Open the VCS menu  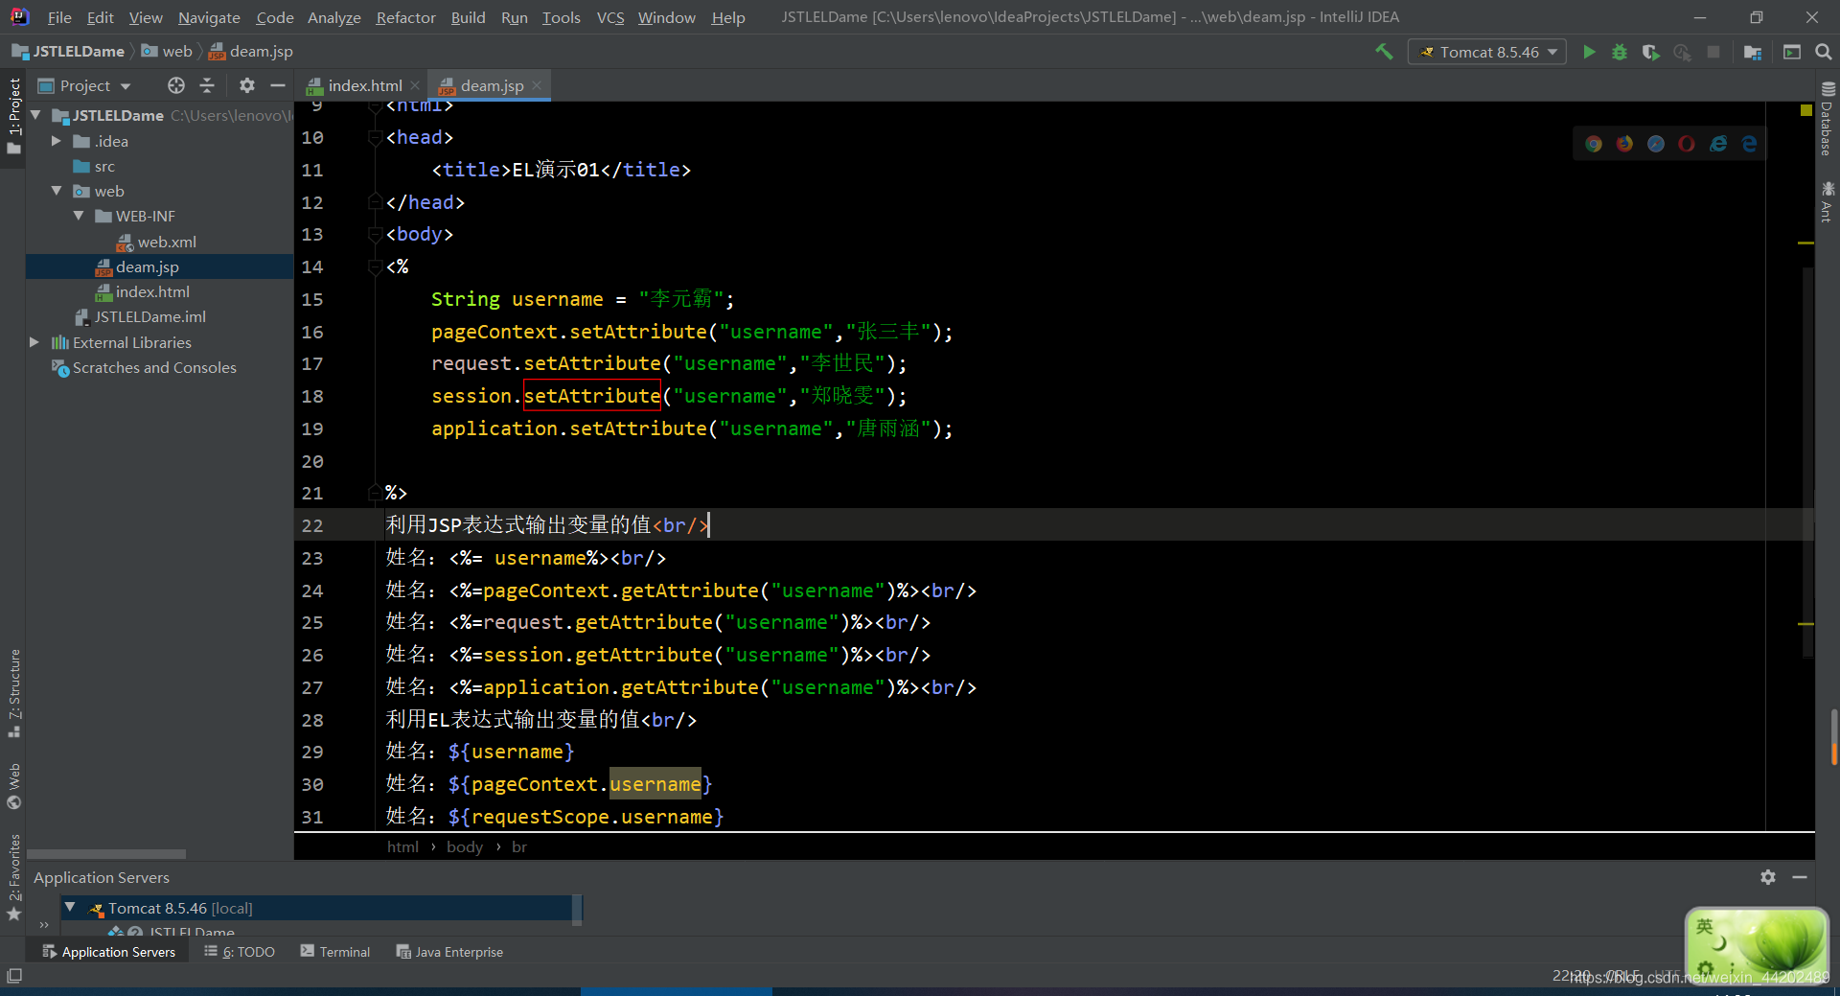coord(610,17)
